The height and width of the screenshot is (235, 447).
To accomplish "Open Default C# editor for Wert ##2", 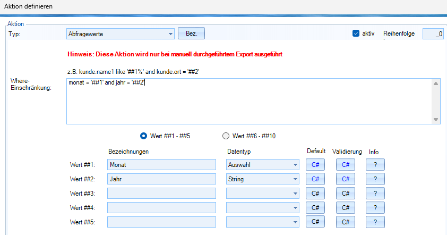I will point(316,179).
